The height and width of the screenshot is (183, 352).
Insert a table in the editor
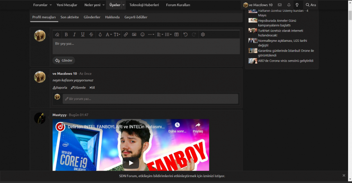point(176,34)
